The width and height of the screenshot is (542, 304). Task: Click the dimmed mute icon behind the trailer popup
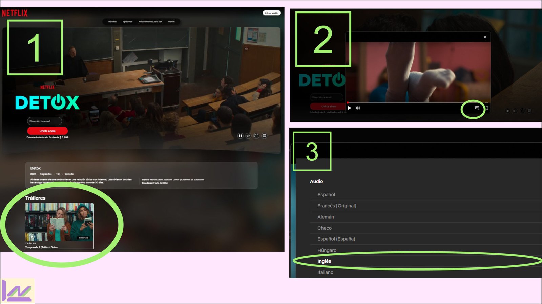pyautogui.click(x=515, y=111)
